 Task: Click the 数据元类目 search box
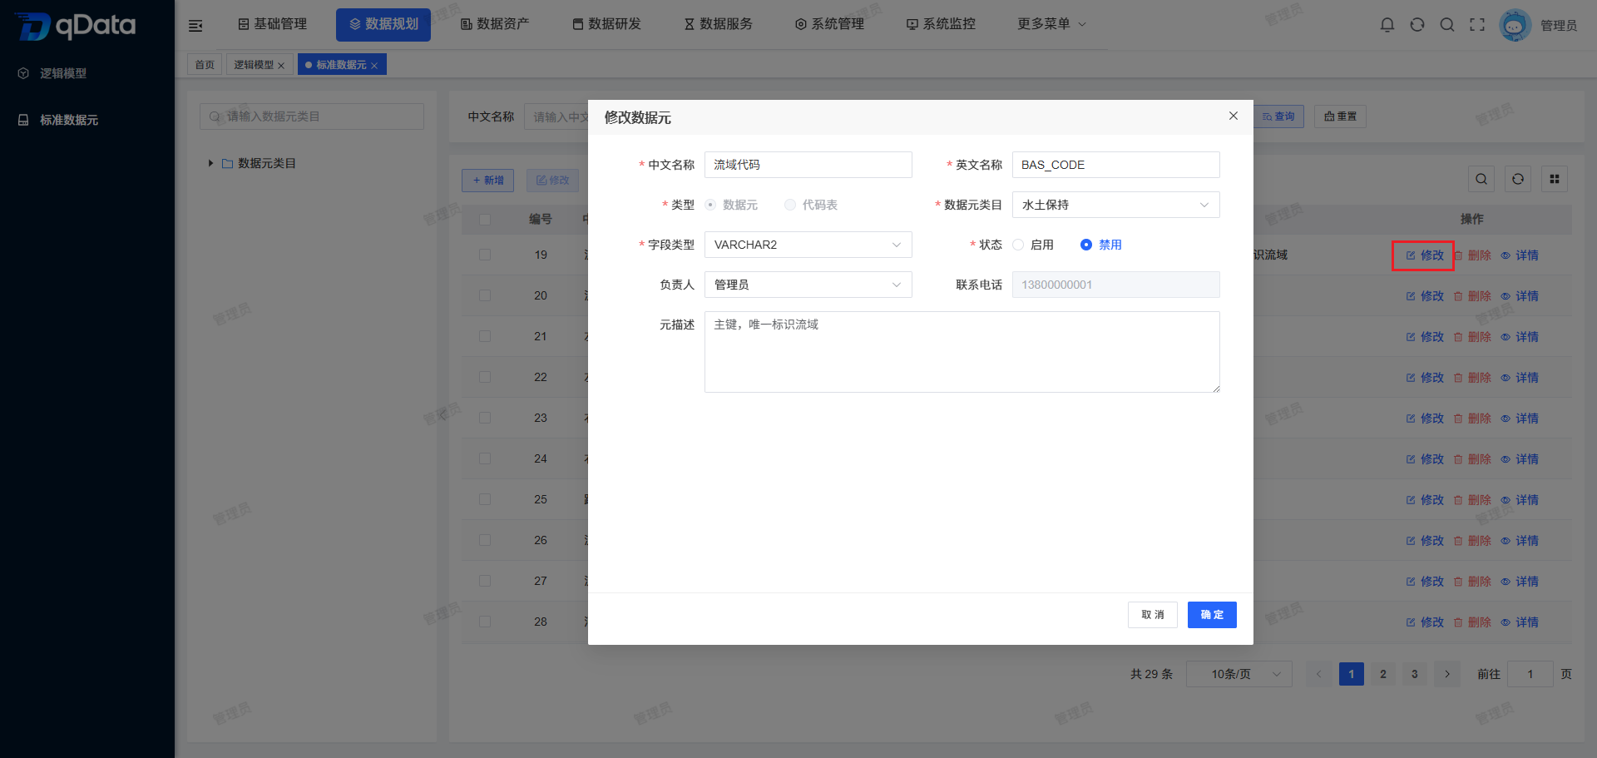tap(312, 116)
